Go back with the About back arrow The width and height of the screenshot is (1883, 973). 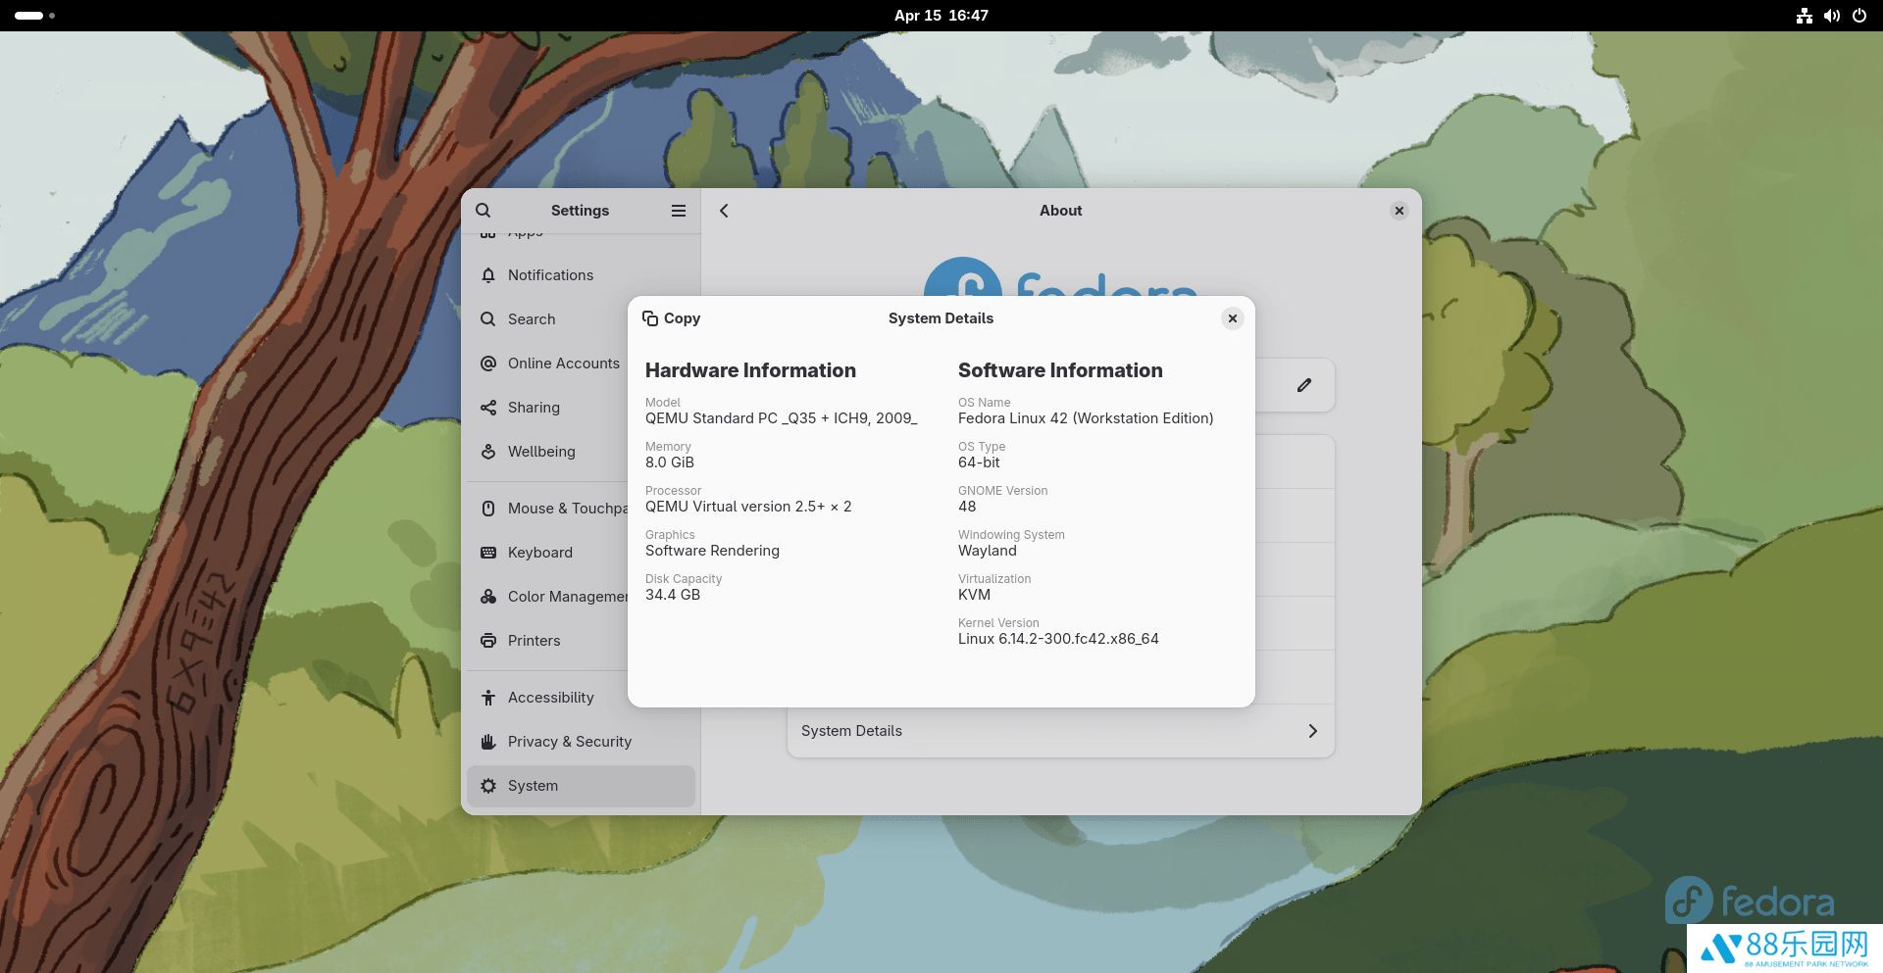724,211
